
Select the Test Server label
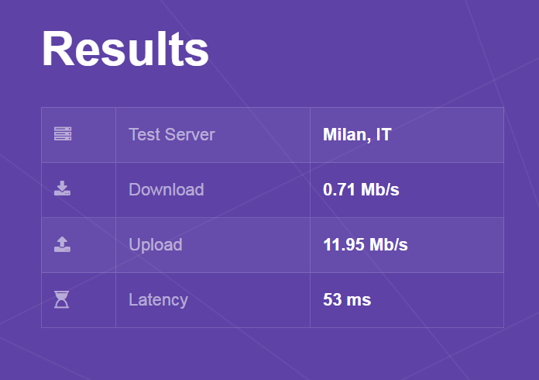(171, 134)
